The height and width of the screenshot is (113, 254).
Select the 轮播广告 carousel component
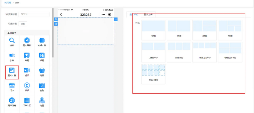tap(42, 42)
